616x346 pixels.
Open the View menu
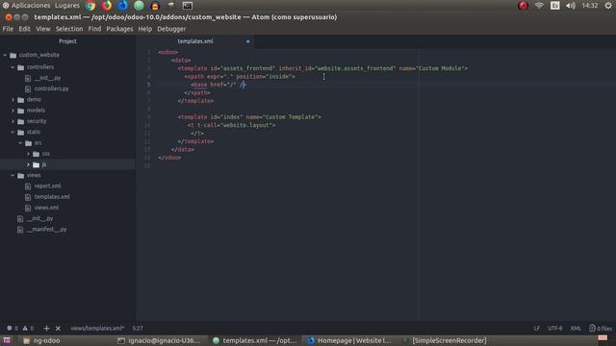42,29
